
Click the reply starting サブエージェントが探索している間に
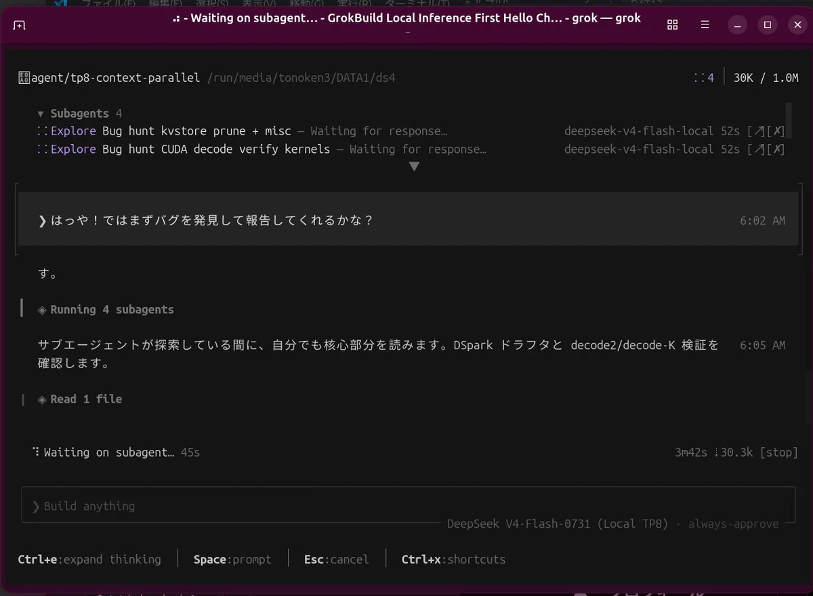tap(378, 354)
